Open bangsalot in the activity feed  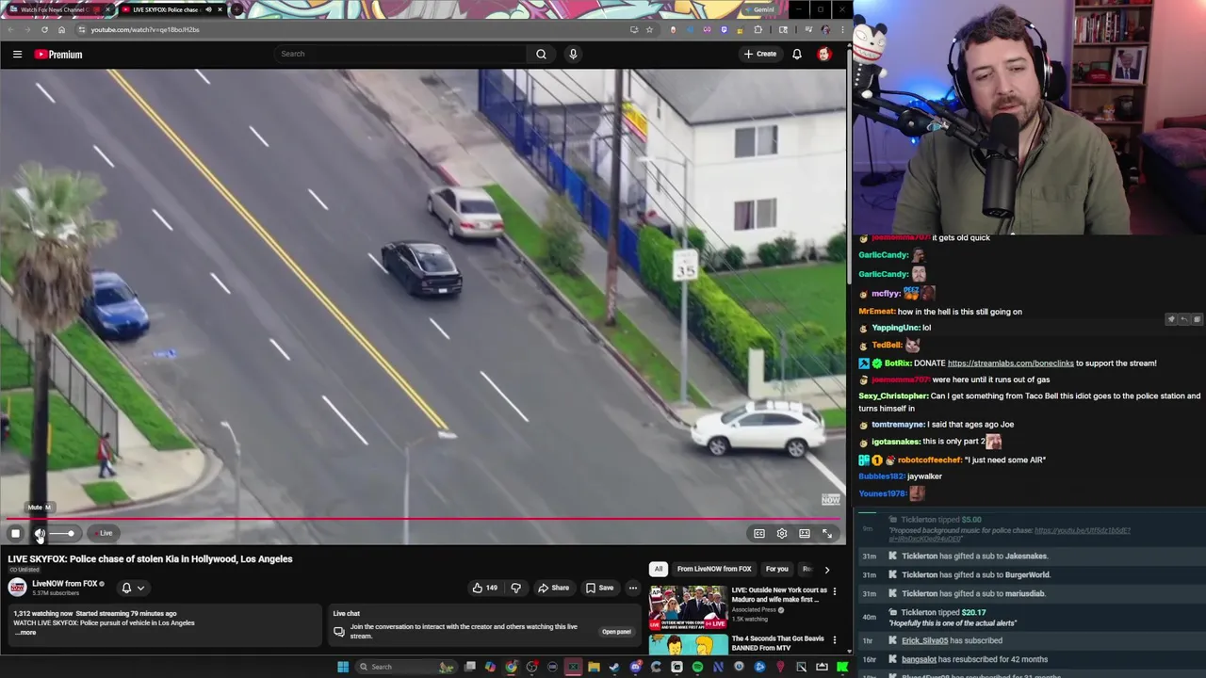coord(919,659)
